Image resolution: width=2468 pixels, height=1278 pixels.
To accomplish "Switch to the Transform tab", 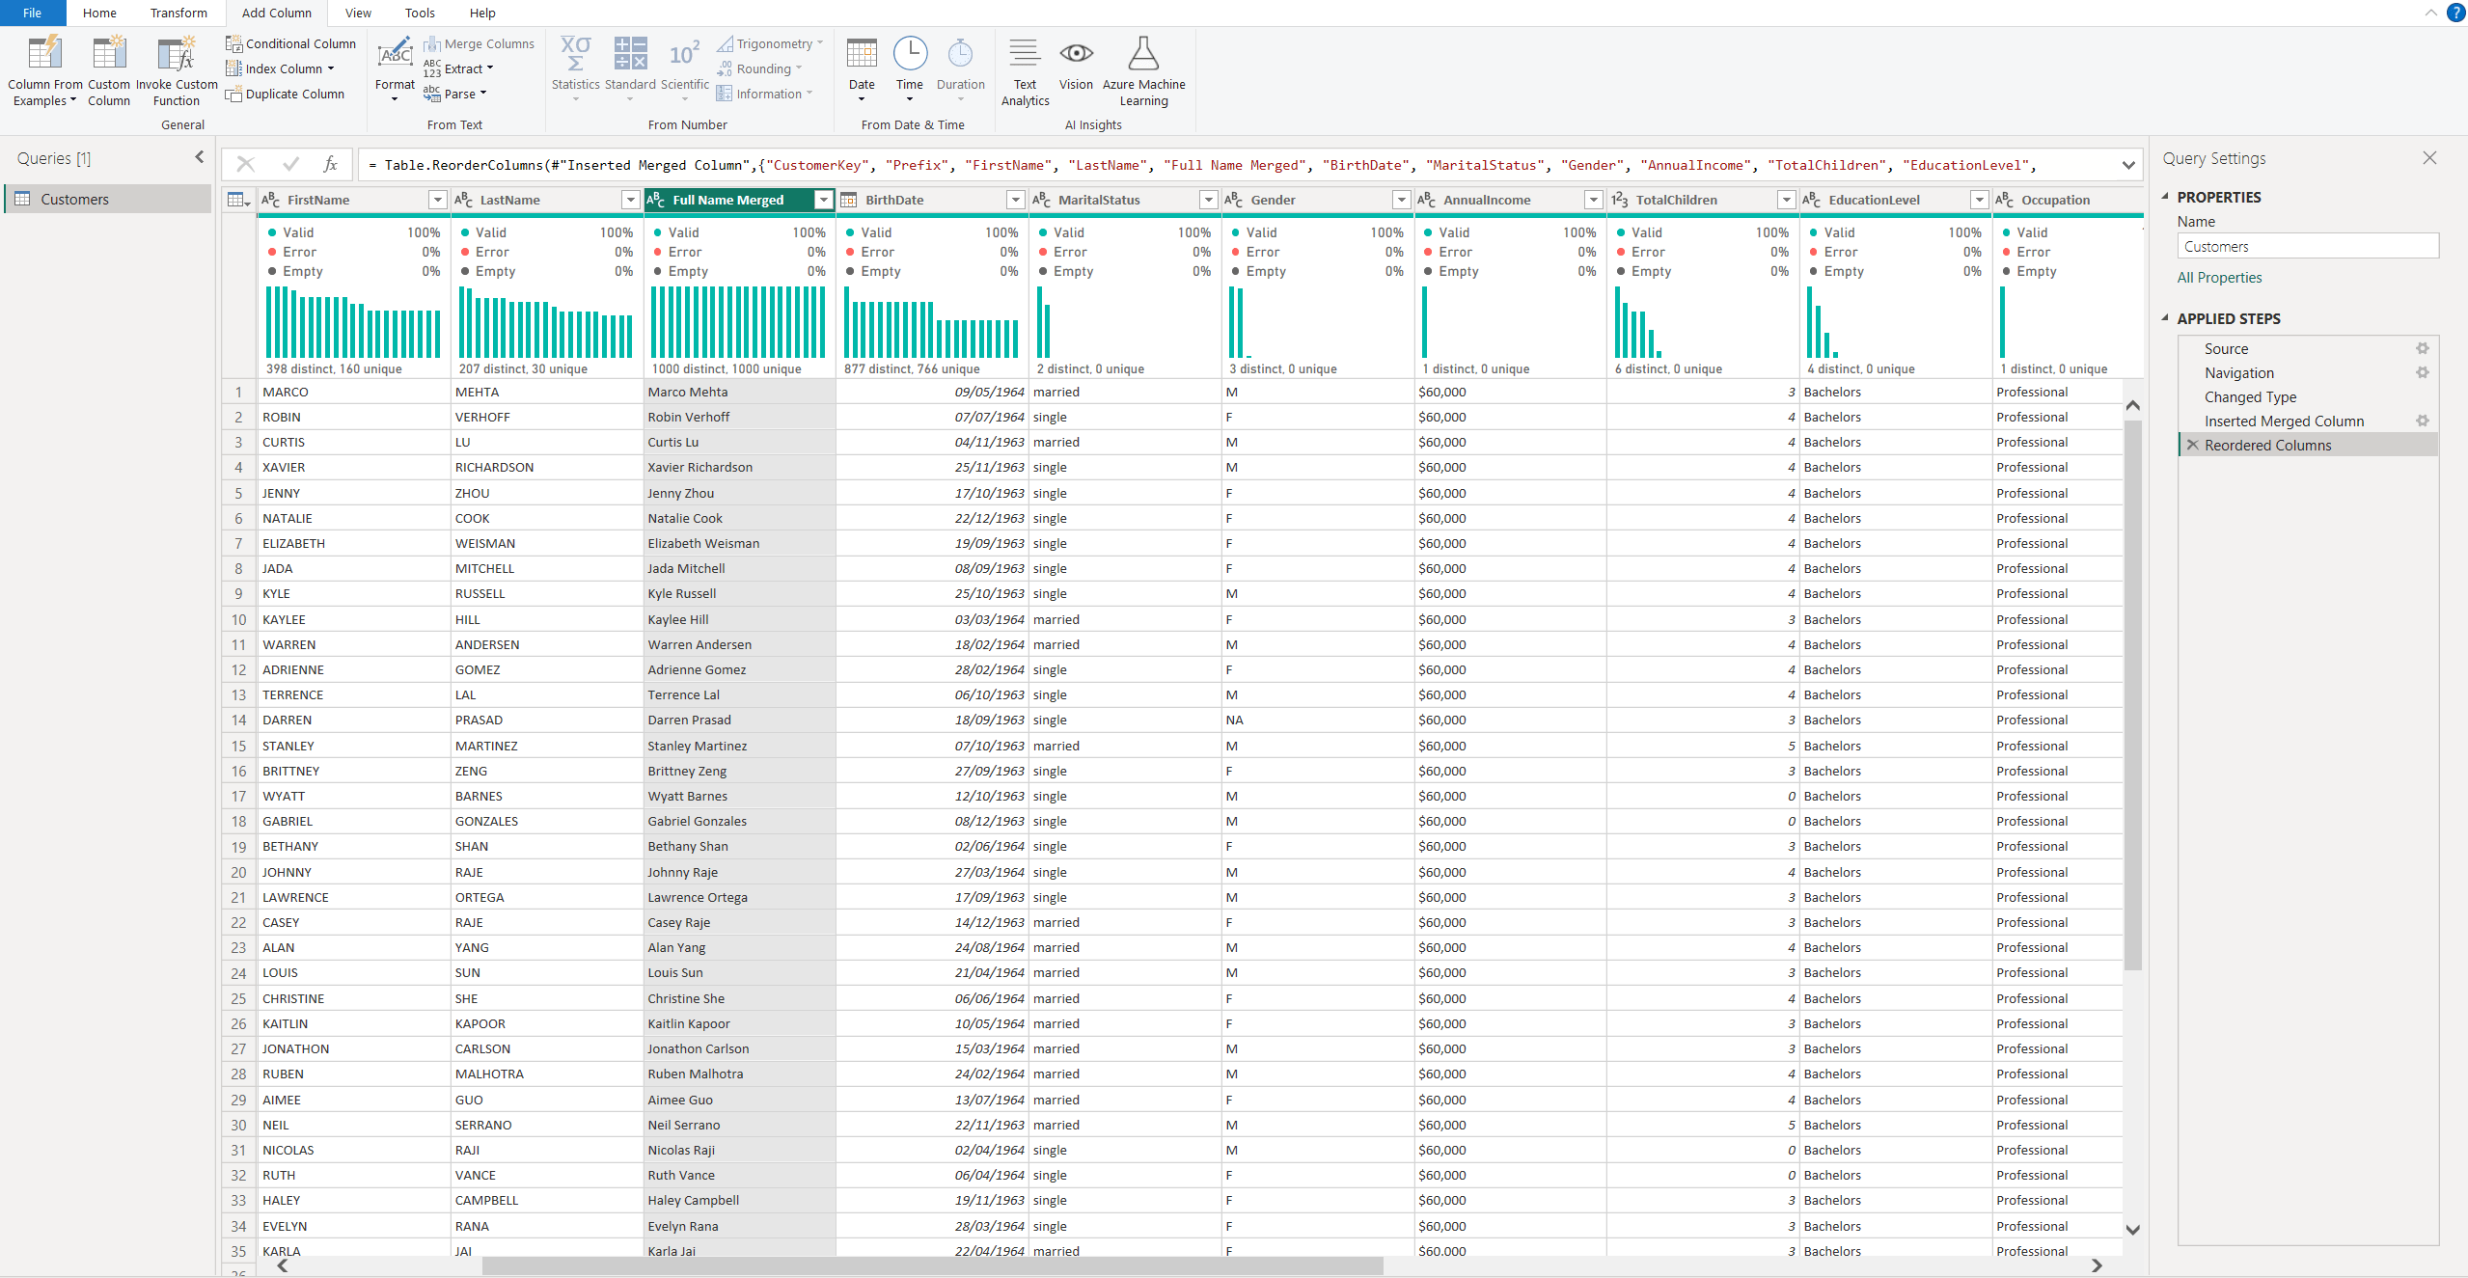I will (178, 13).
